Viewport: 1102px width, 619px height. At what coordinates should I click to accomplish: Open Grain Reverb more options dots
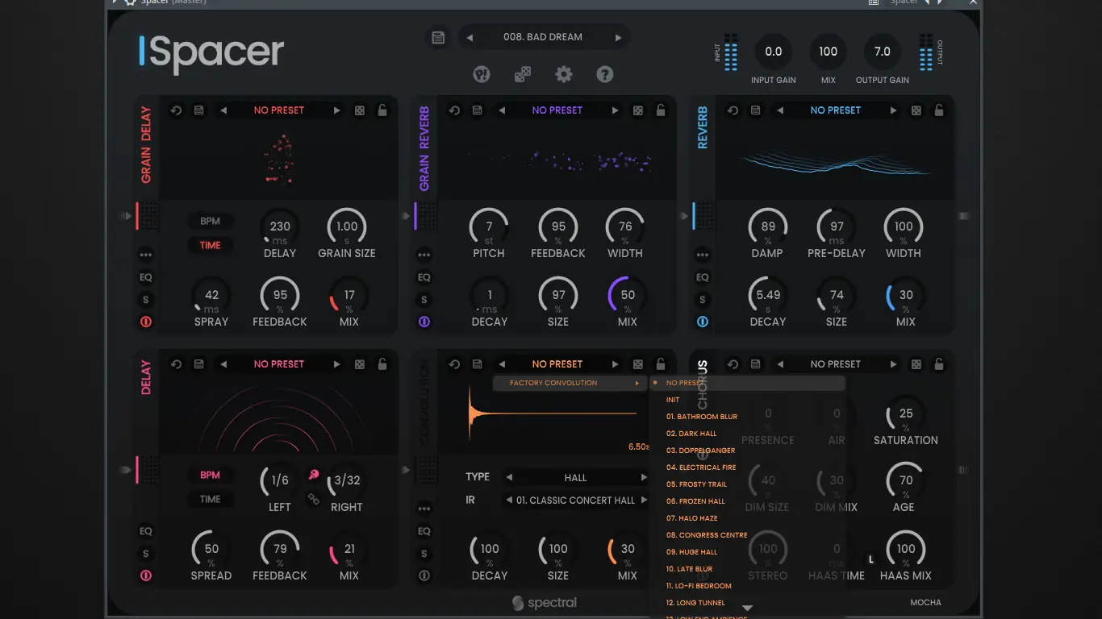(424, 255)
